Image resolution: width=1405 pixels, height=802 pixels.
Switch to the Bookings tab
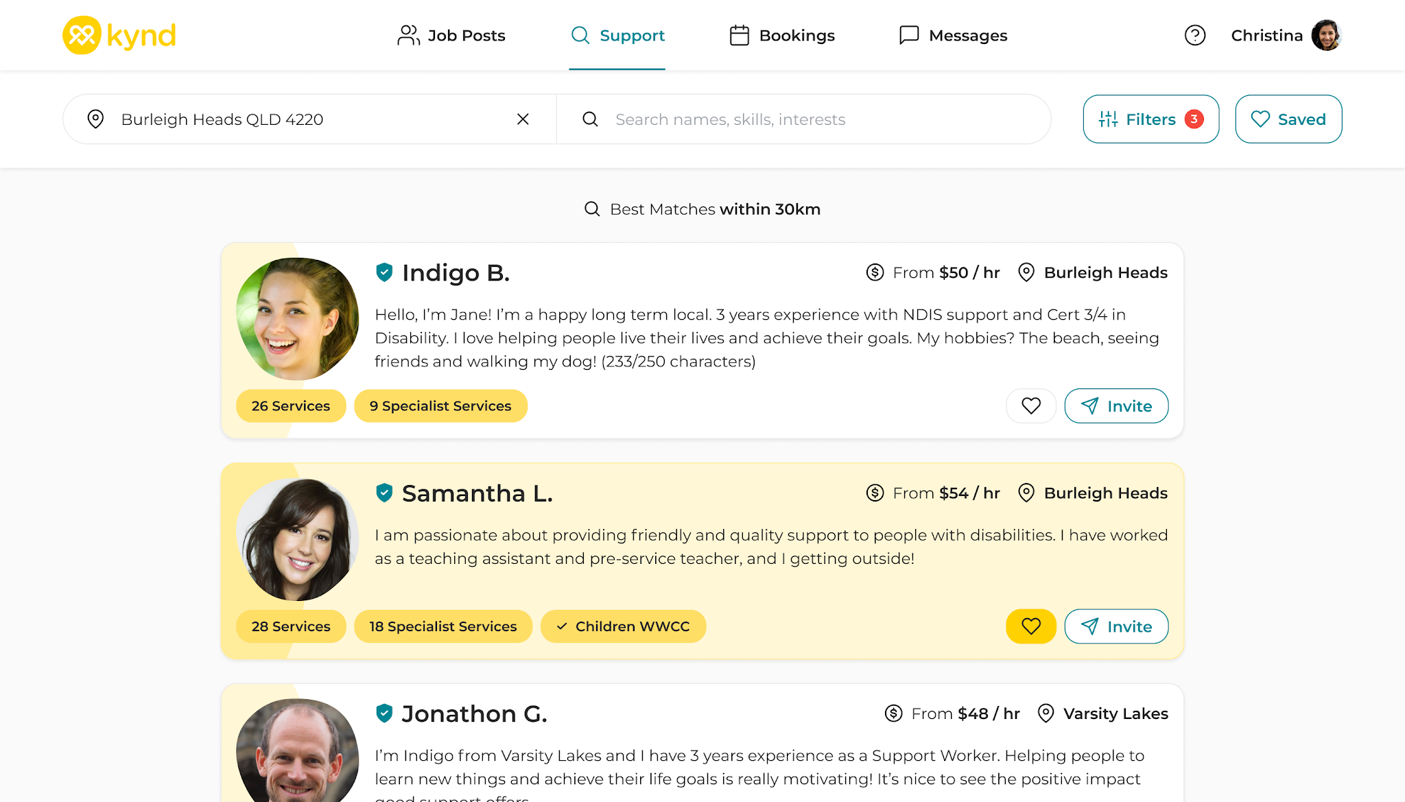coord(782,35)
